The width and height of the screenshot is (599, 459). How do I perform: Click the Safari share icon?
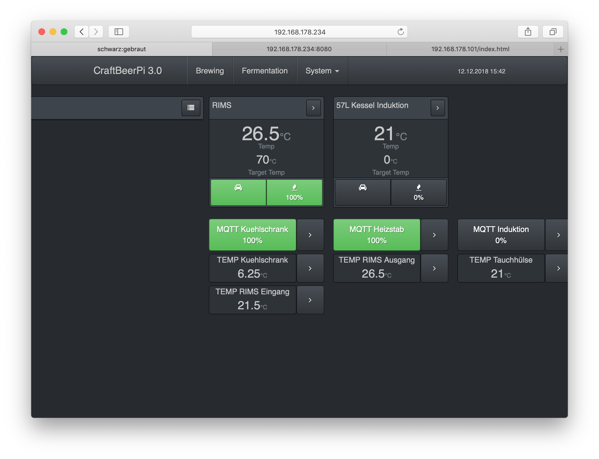(x=528, y=32)
